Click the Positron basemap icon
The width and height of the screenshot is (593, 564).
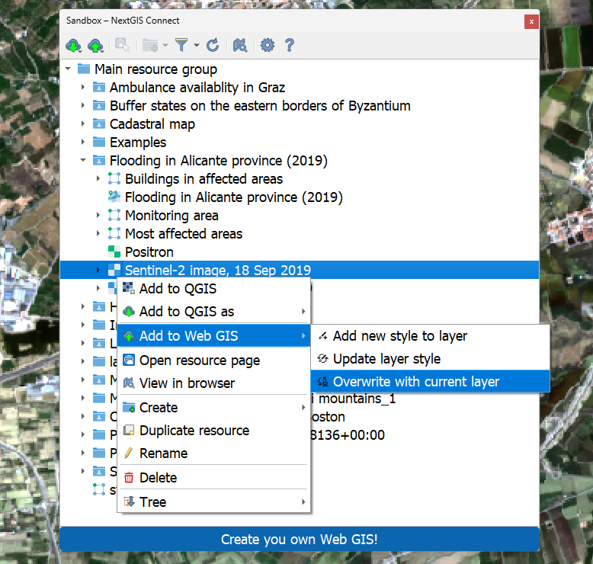click(x=114, y=252)
